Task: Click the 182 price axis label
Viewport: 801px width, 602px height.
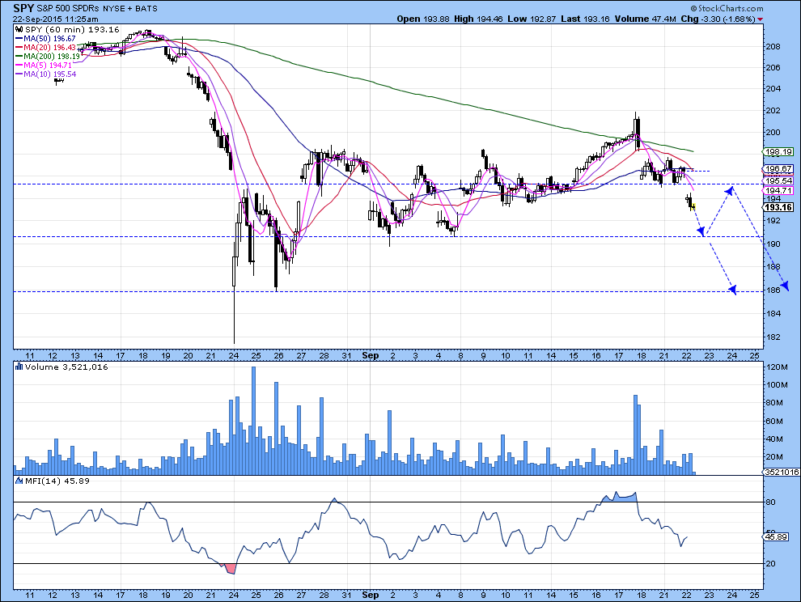Action: pos(773,337)
